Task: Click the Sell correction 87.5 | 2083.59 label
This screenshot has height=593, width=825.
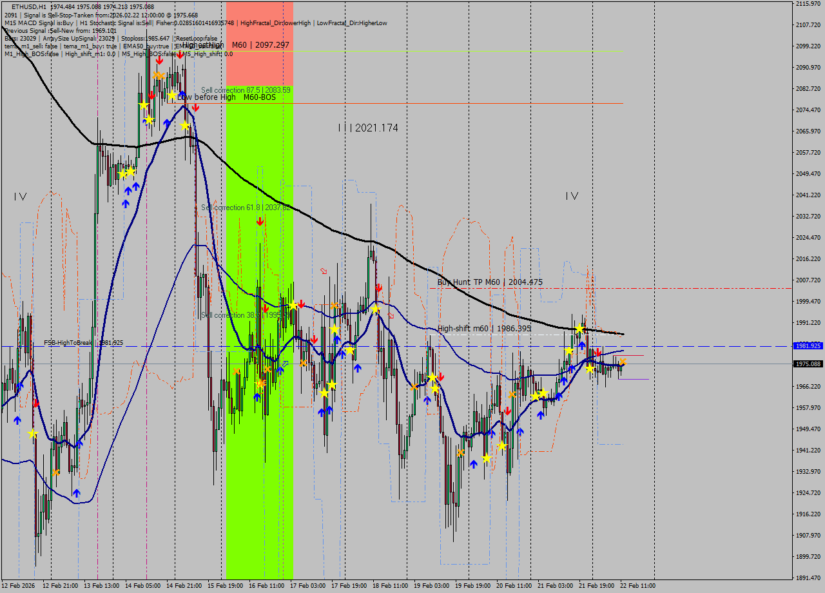Action: 247,90
